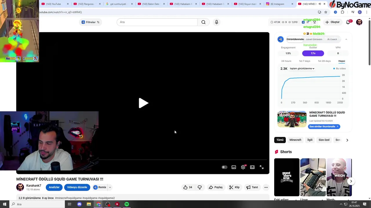Screen dimensions: 371x208
Task: Select the Size özel filter chip
Action: click(324, 140)
